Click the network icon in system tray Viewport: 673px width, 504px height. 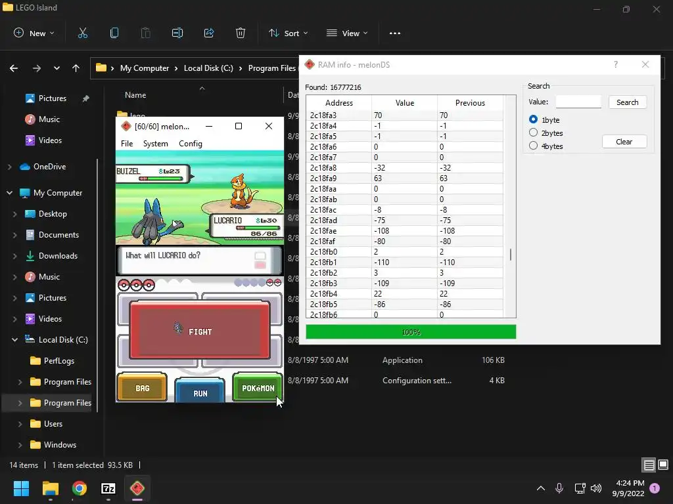pos(580,488)
